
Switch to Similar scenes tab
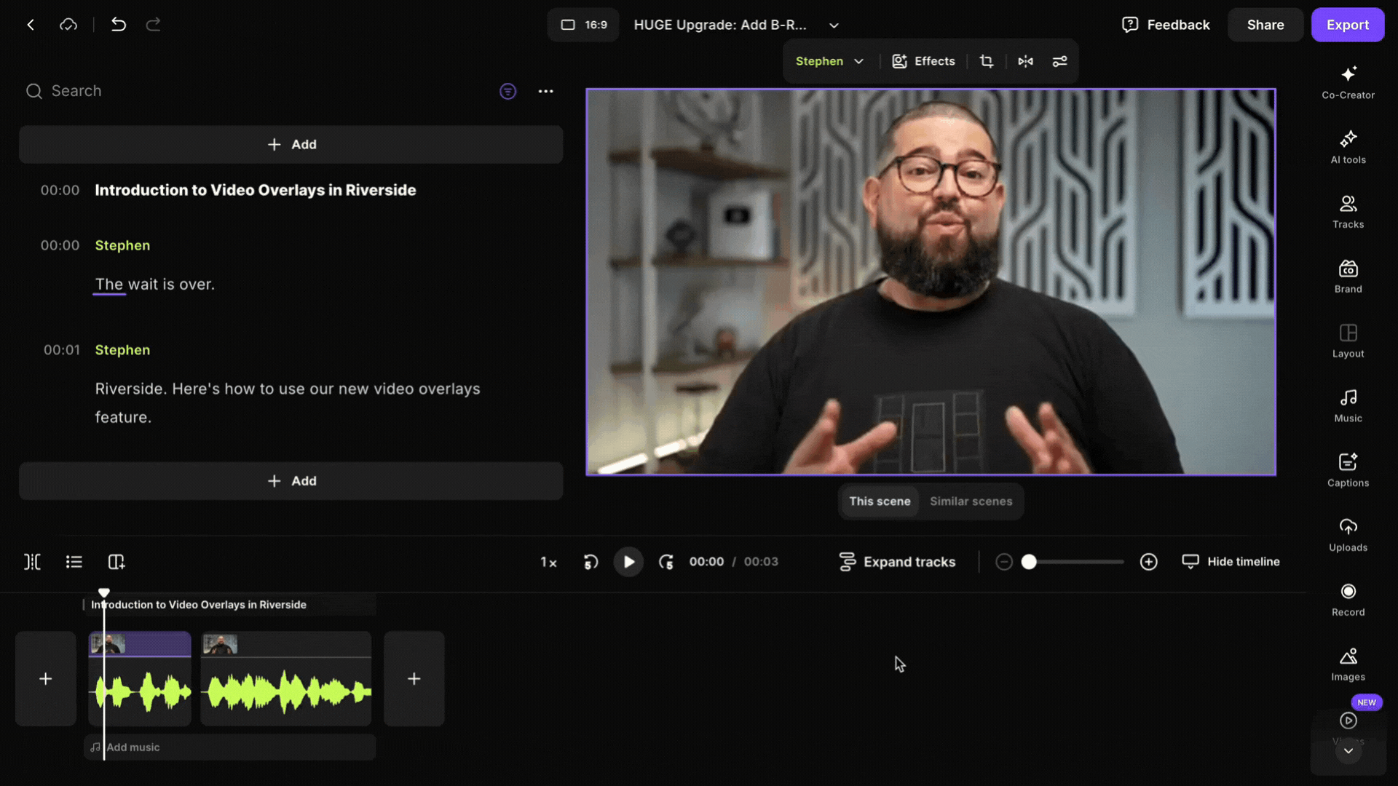(971, 501)
